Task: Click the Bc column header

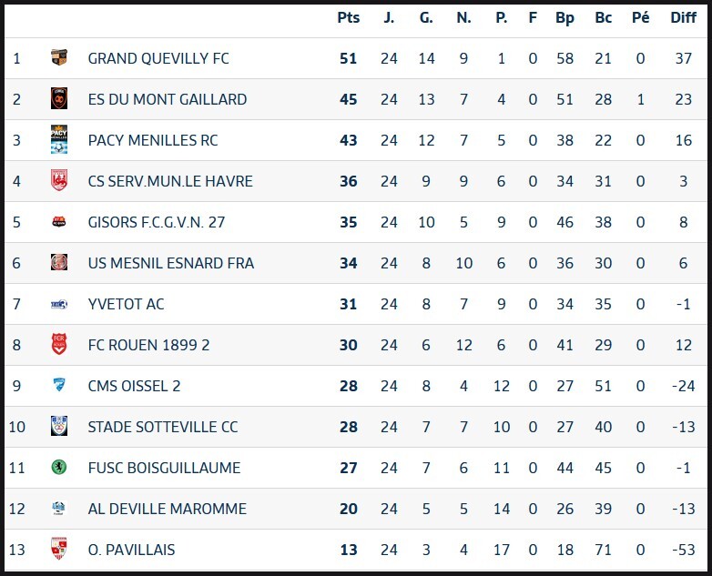Action: [x=603, y=17]
